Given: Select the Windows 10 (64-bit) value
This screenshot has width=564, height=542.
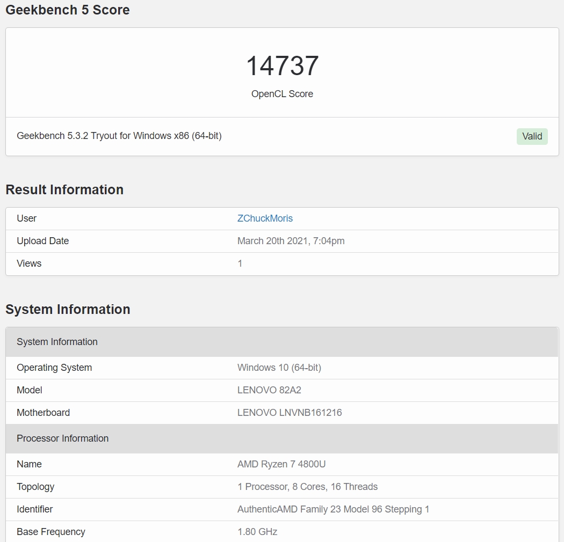Looking at the screenshot, I should [279, 368].
